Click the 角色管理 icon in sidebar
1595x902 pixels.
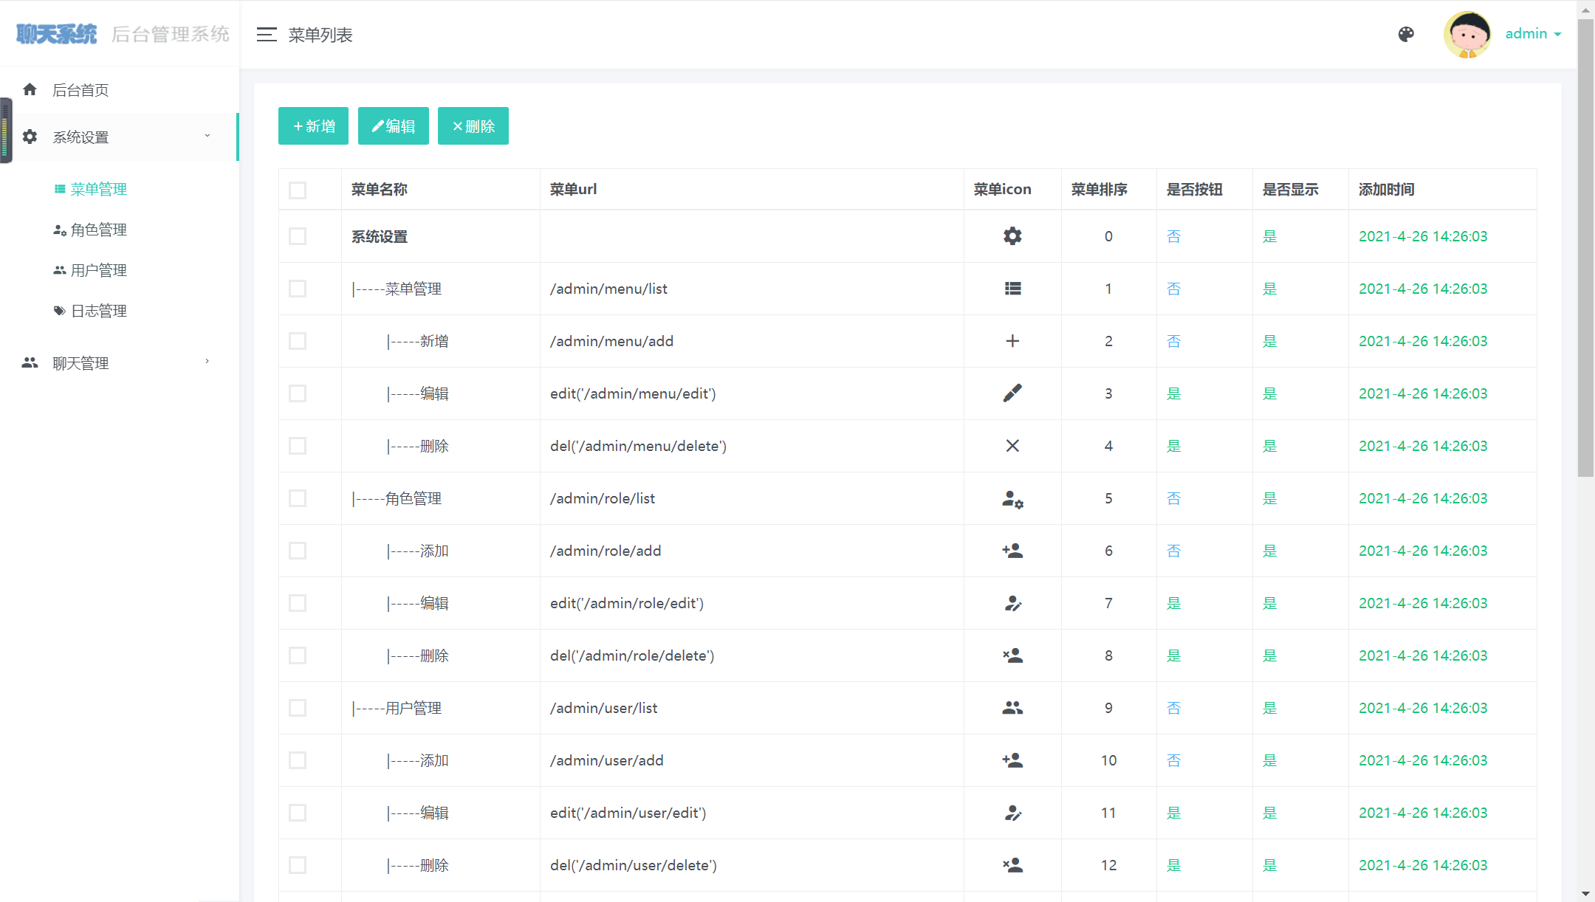[x=60, y=230]
